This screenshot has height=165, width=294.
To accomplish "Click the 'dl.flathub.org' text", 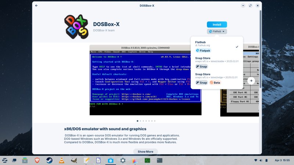I will (202, 45).
